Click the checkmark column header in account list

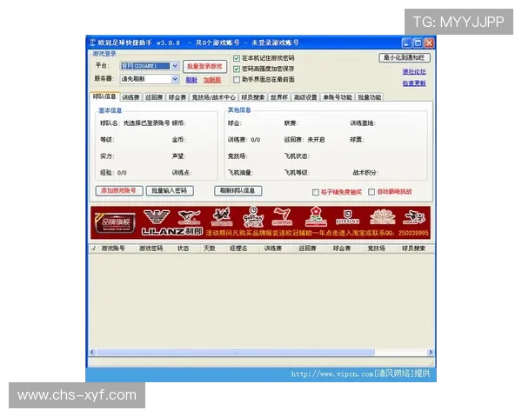[x=94, y=248]
